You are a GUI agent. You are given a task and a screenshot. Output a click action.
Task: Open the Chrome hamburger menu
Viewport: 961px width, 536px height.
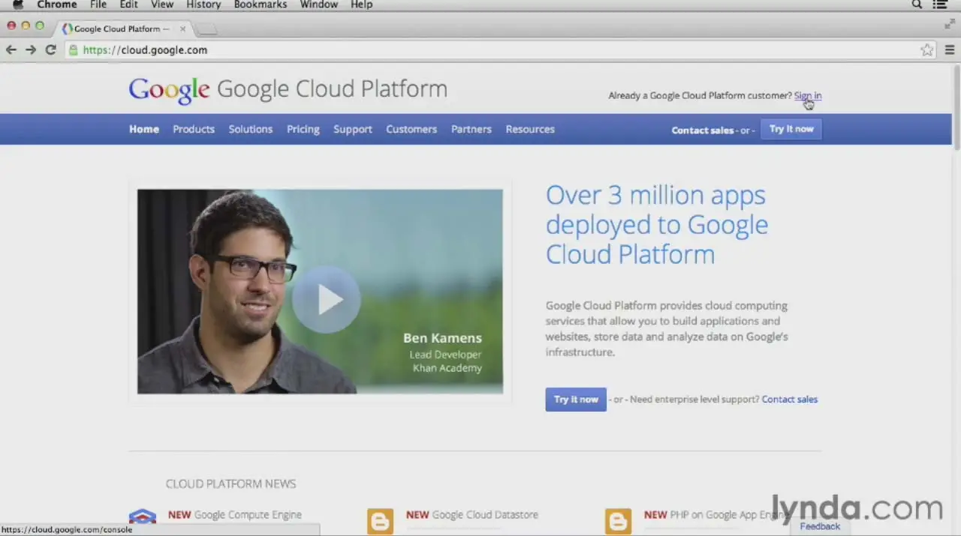pyautogui.click(x=950, y=50)
